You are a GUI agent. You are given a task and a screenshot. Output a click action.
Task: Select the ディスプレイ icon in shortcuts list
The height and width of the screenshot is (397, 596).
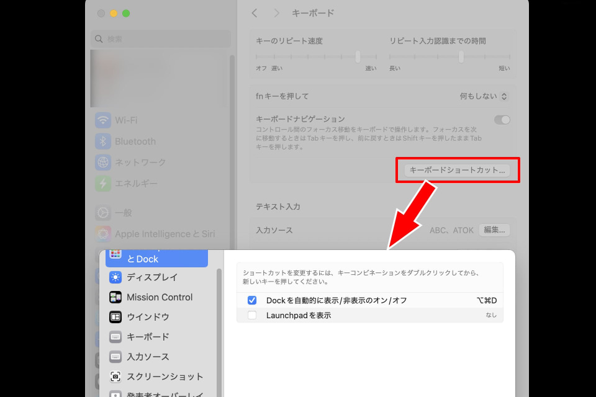[x=115, y=277]
